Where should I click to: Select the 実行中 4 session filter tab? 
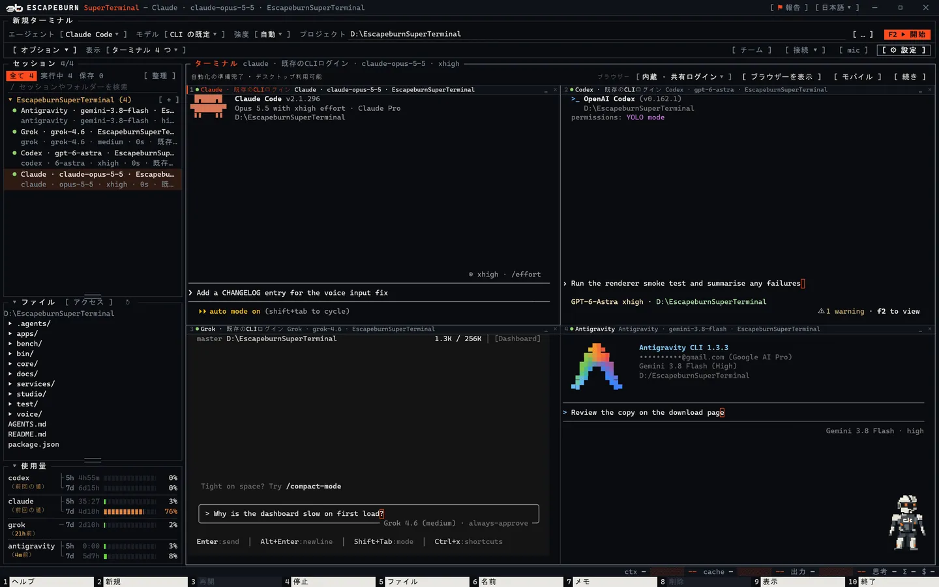pyautogui.click(x=57, y=76)
